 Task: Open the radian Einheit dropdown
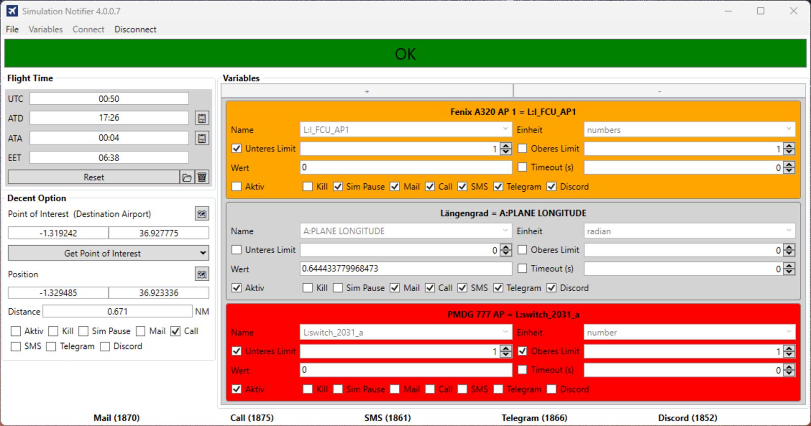(789, 231)
